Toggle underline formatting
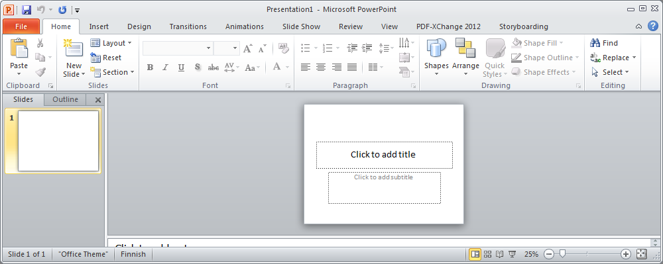This screenshot has height=264, width=663. [x=181, y=67]
